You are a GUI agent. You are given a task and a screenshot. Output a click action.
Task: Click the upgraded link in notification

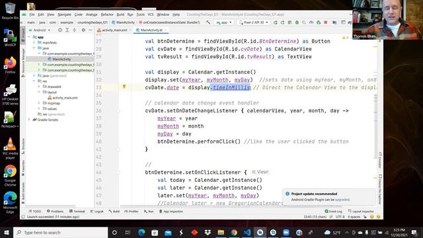click(x=342, y=200)
